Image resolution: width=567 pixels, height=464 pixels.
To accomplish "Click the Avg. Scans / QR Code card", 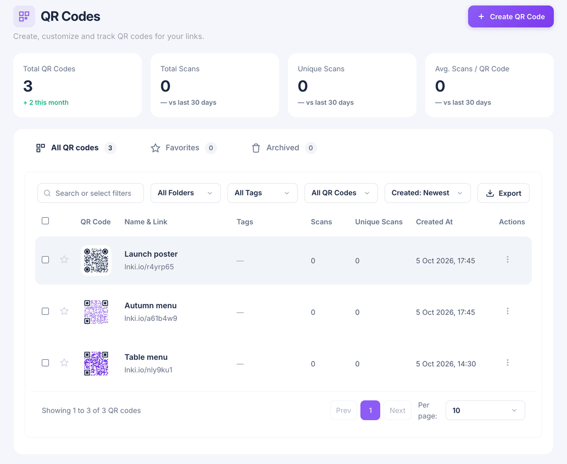I will pos(490,85).
